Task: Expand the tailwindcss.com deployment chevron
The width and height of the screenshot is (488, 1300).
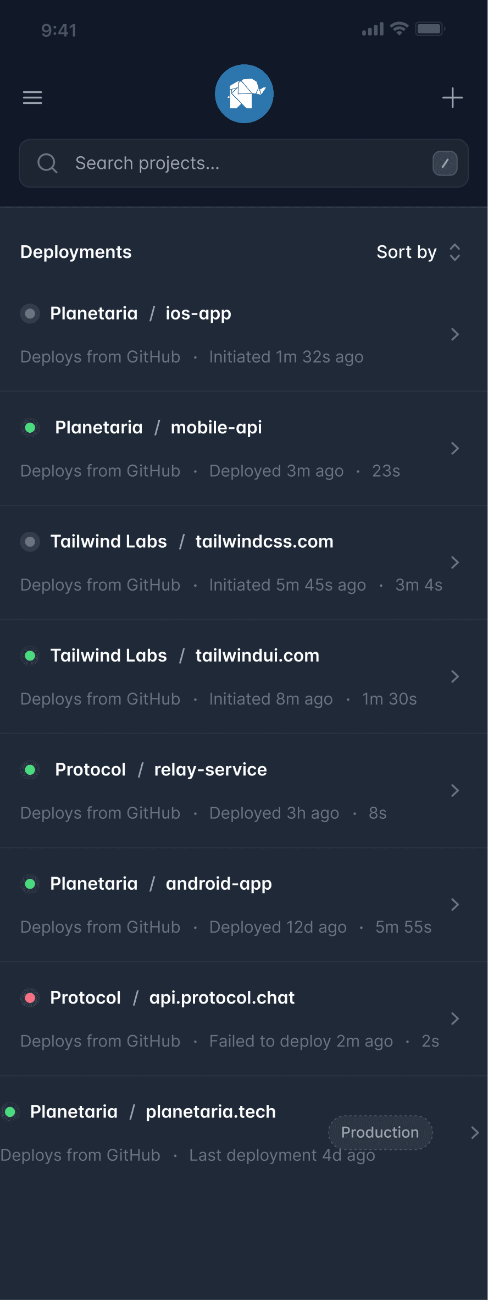Action: pos(454,563)
